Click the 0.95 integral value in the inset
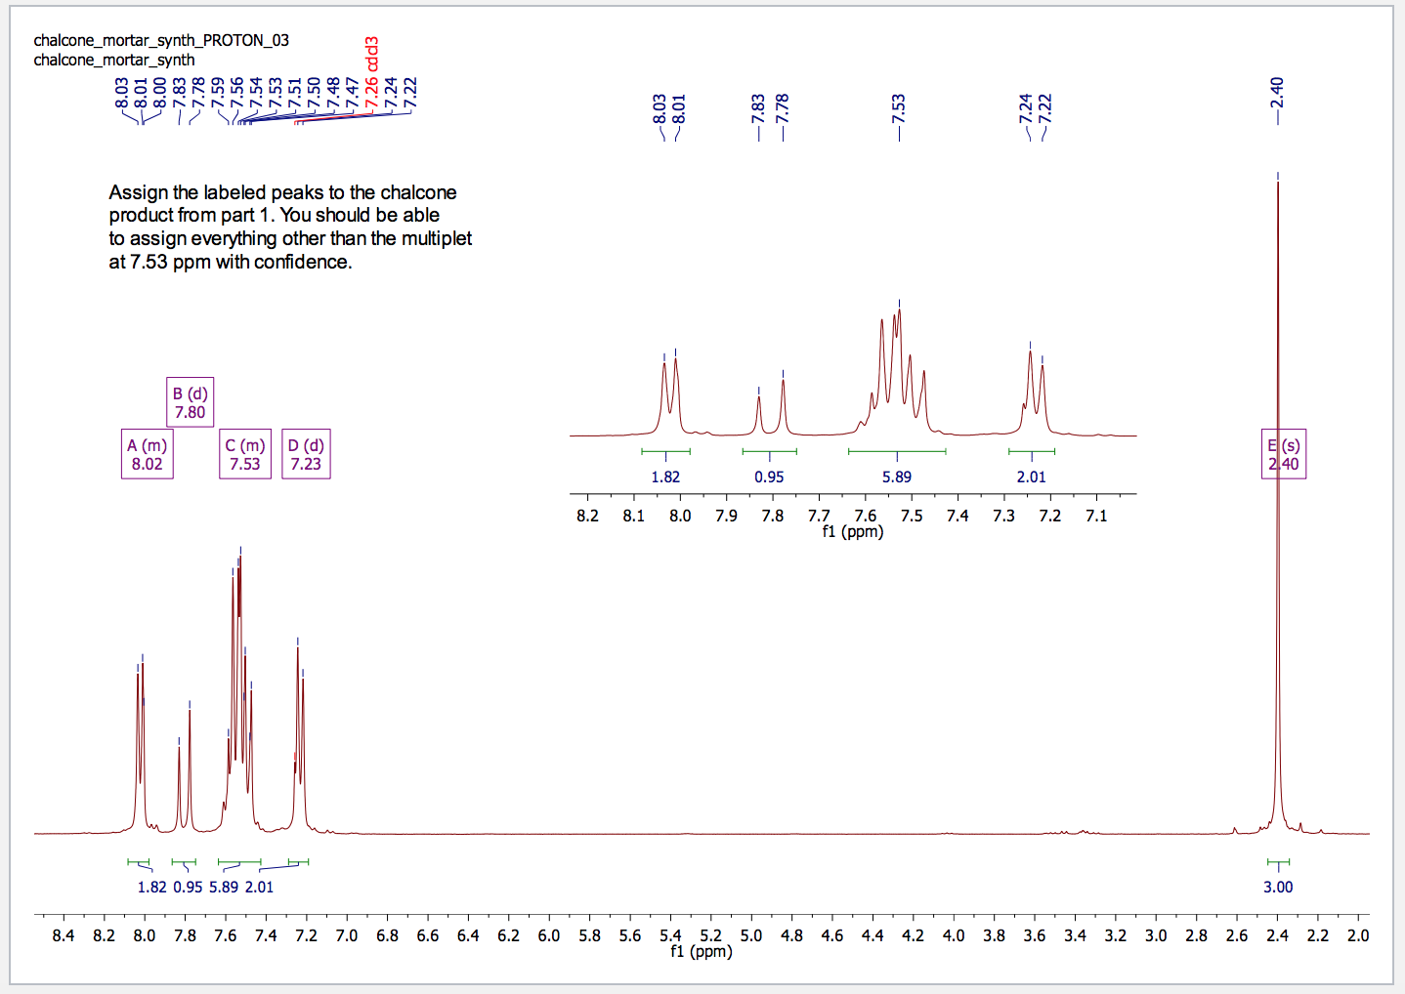1405x994 pixels. (769, 476)
